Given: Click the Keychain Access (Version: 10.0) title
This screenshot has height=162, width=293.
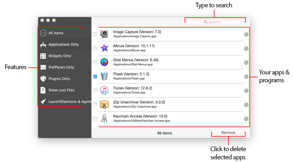Looking at the screenshot, I should pos(140,116).
